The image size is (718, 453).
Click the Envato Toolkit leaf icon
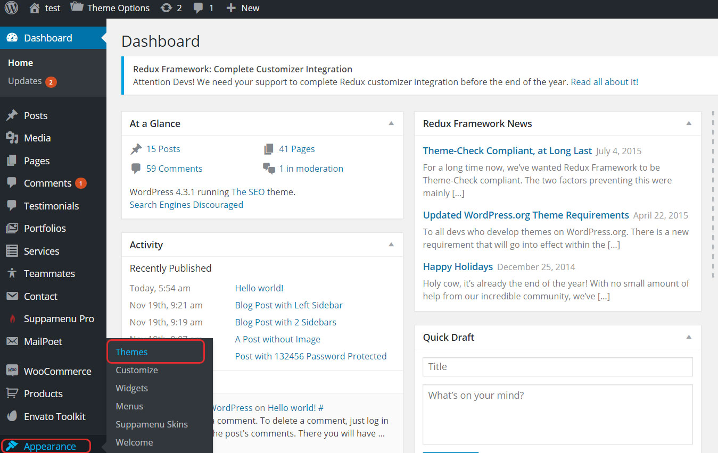pos(12,416)
